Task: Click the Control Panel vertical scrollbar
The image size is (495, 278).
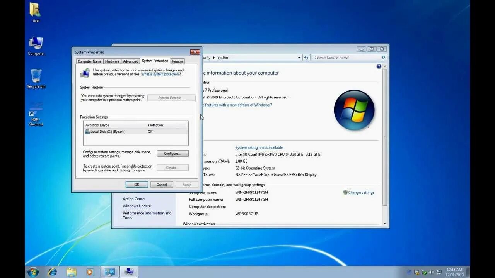Action: coord(384,137)
